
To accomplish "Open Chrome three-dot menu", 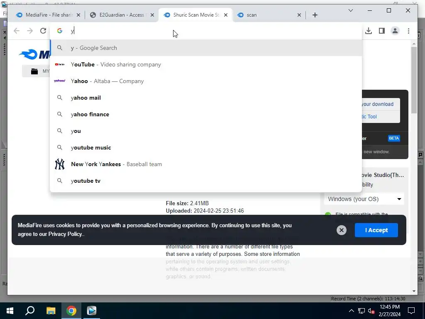I will coord(408,31).
